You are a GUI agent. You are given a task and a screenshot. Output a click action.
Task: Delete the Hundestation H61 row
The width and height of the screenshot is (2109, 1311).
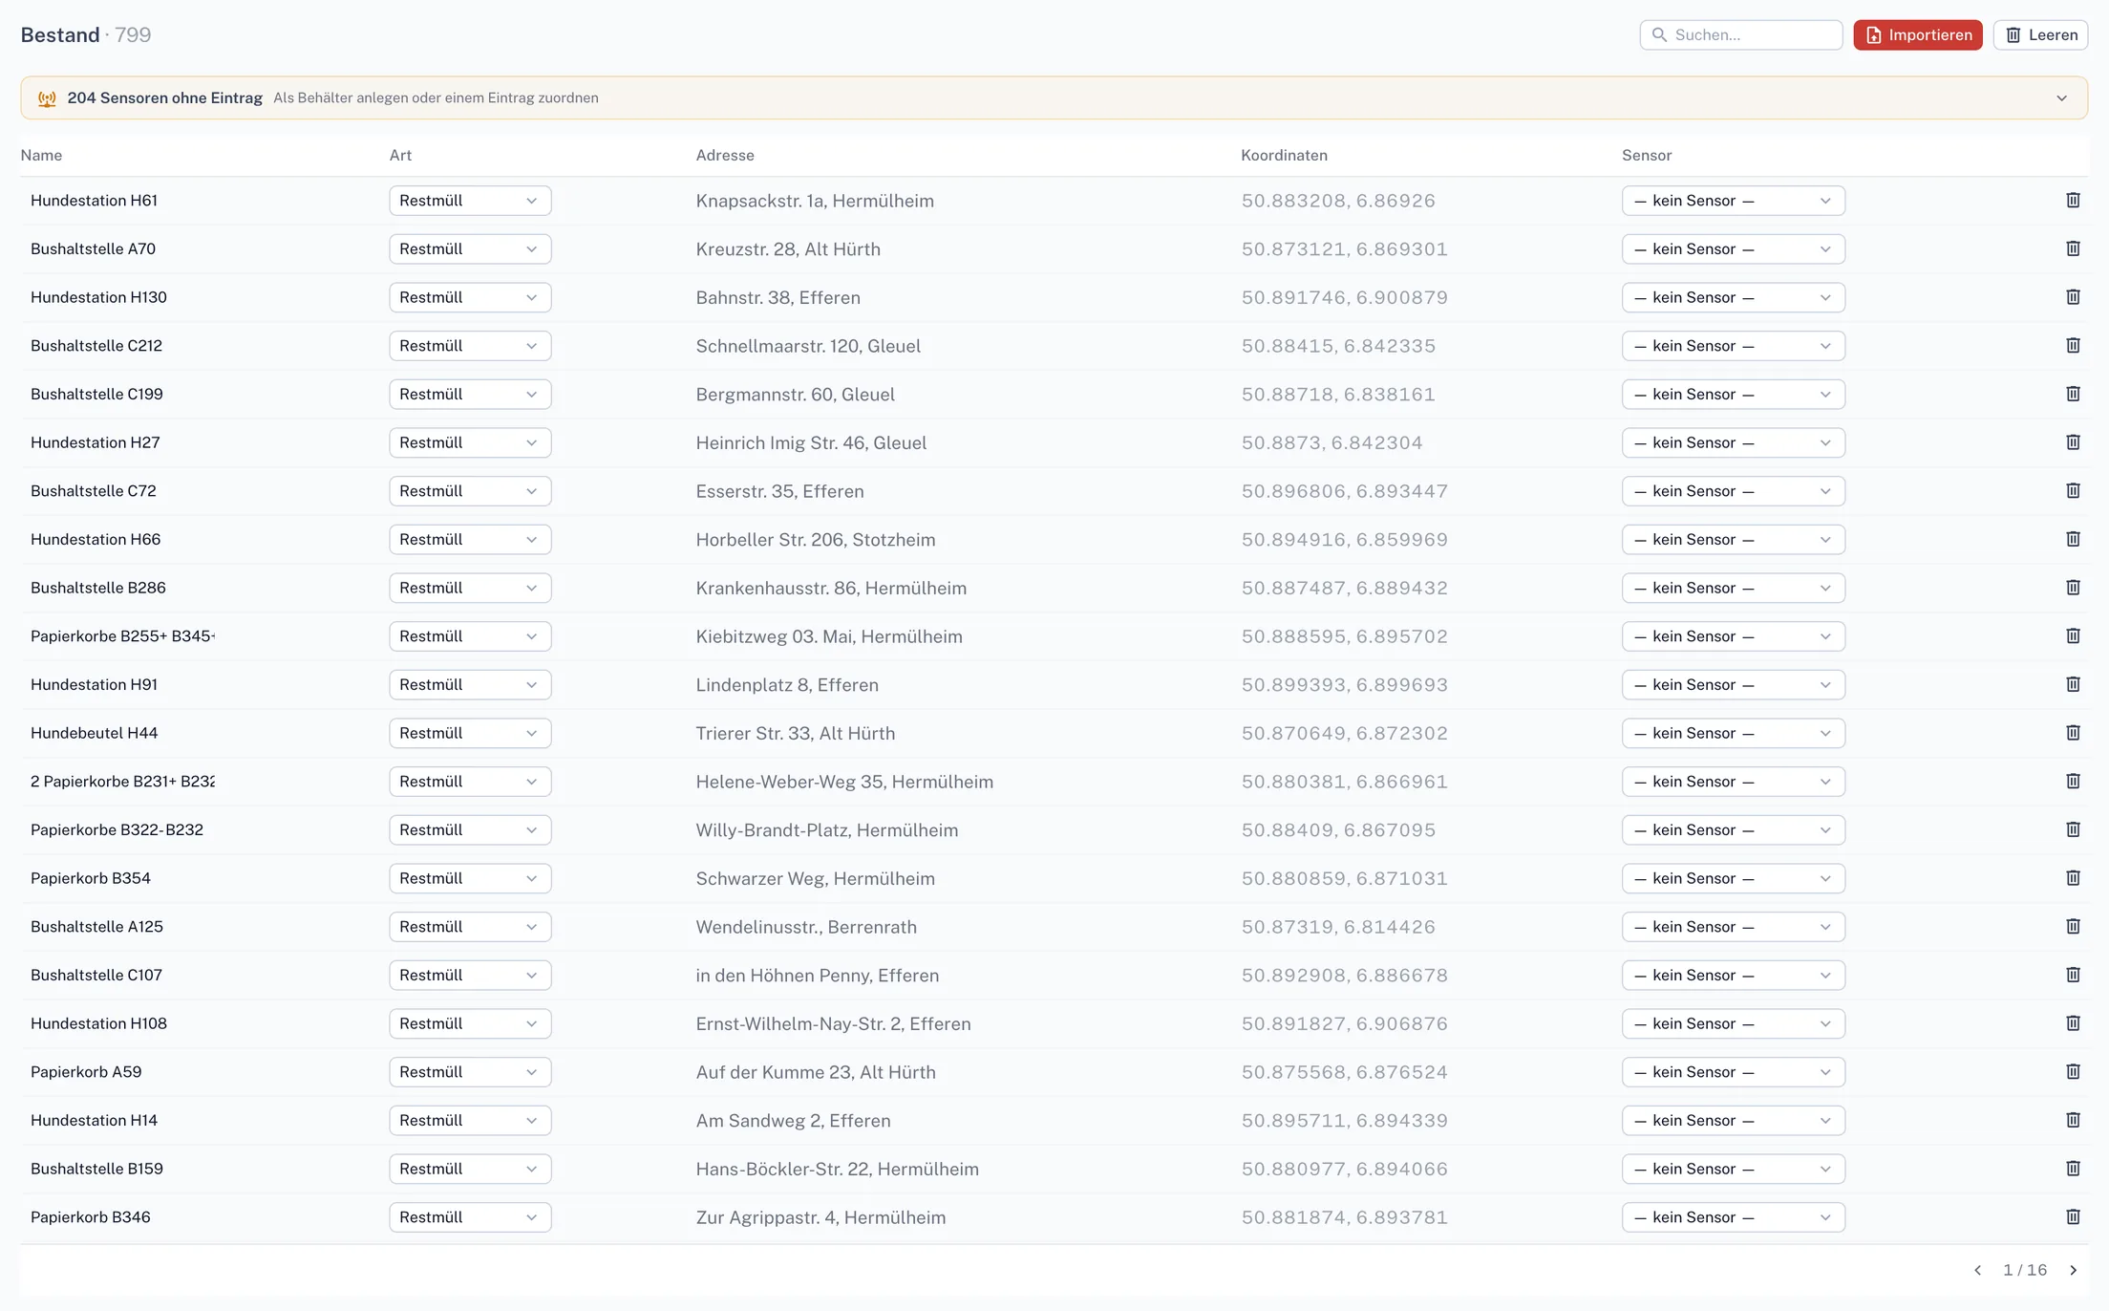(x=2073, y=201)
